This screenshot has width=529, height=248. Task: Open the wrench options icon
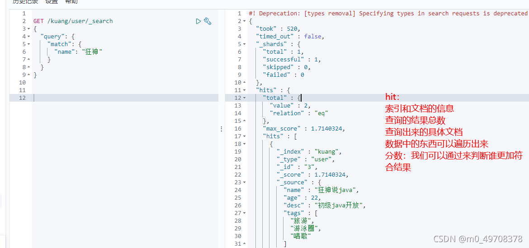pos(208,21)
